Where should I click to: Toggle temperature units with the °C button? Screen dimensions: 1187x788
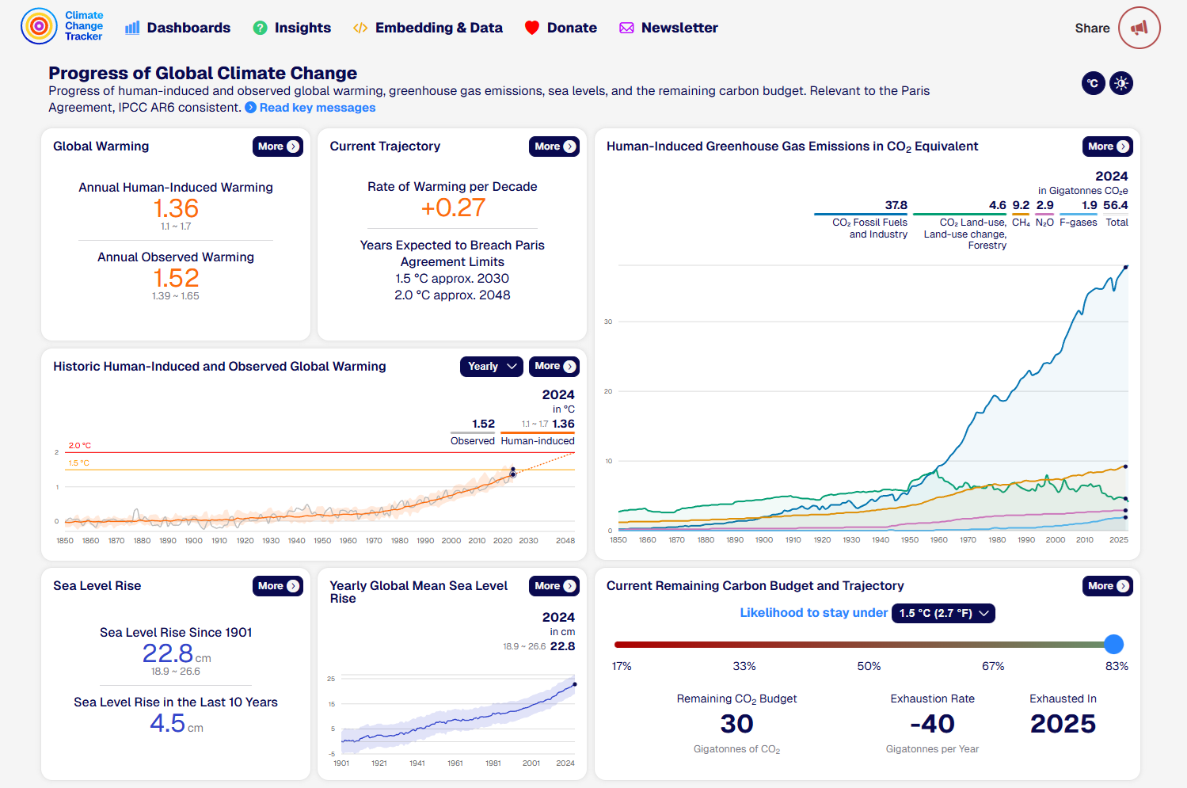click(x=1093, y=82)
